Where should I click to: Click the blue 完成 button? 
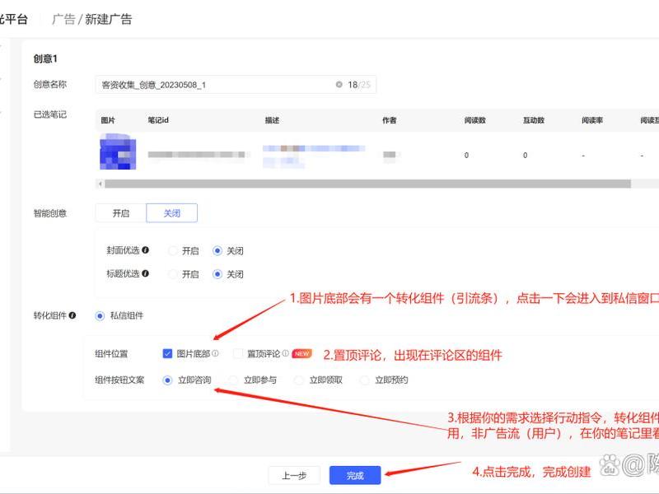tap(355, 476)
